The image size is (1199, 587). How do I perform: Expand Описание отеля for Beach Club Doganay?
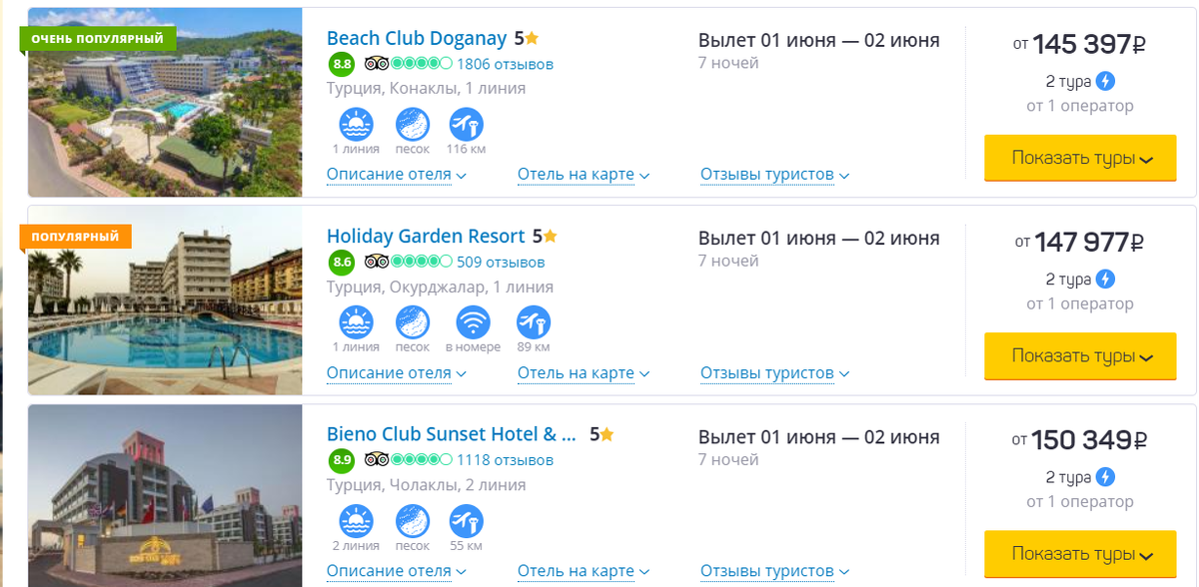[396, 175]
